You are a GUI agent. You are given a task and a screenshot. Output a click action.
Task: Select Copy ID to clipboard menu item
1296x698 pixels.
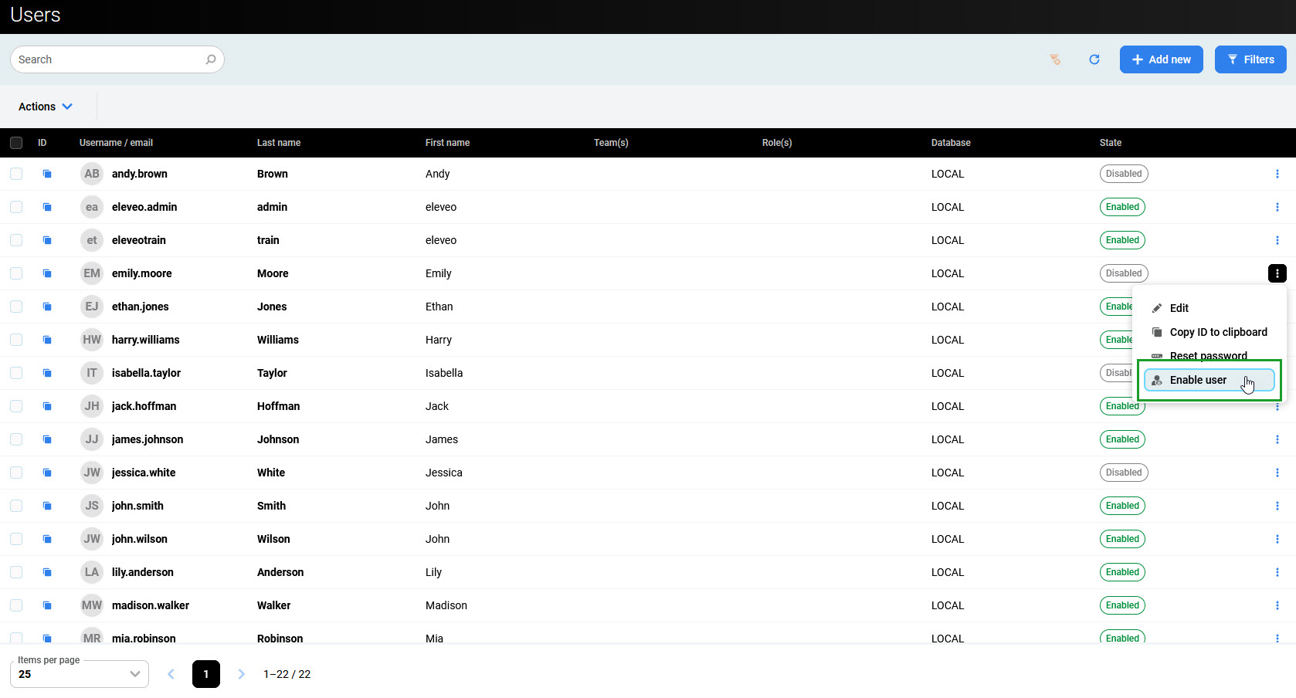pyautogui.click(x=1217, y=332)
